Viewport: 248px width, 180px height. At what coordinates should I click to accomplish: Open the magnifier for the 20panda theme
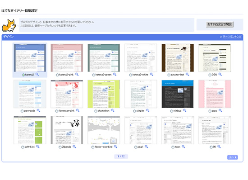pos(74,147)
